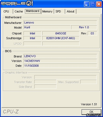Open the Cache tab
The height and width of the screenshot is (117, 103).
pyautogui.click(x=19, y=11)
